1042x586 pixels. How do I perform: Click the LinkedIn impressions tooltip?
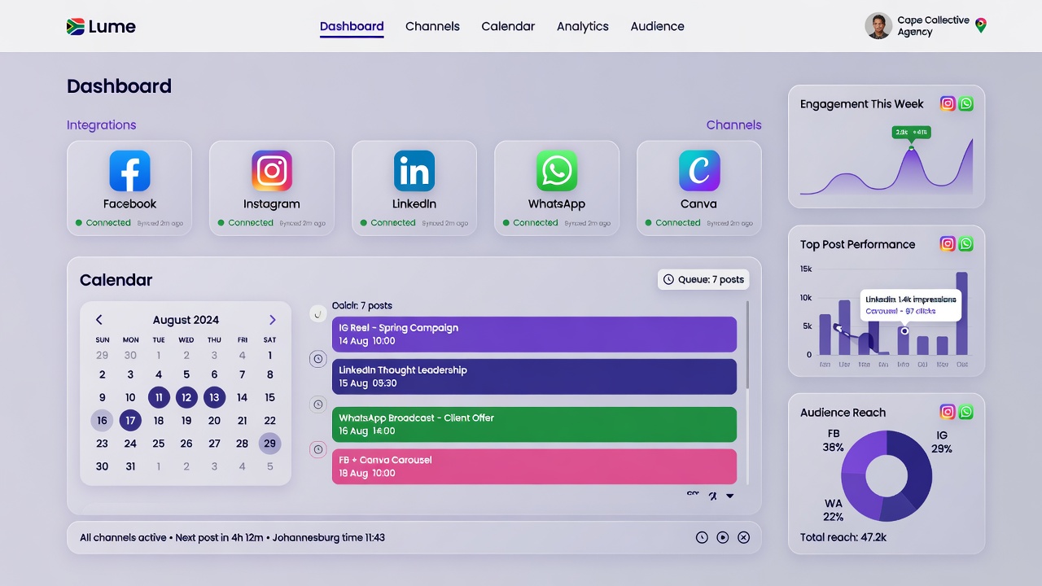tap(911, 305)
